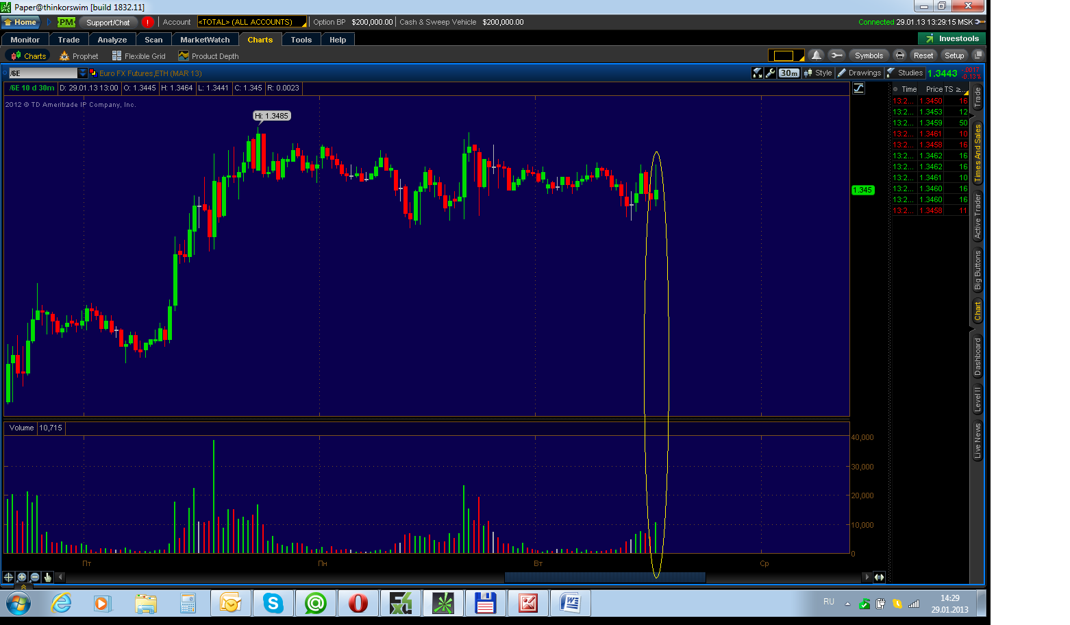Image resolution: width=1070 pixels, height=625 pixels.
Task: Switch to the Analyze tab
Action: pyautogui.click(x=112, y=40)
